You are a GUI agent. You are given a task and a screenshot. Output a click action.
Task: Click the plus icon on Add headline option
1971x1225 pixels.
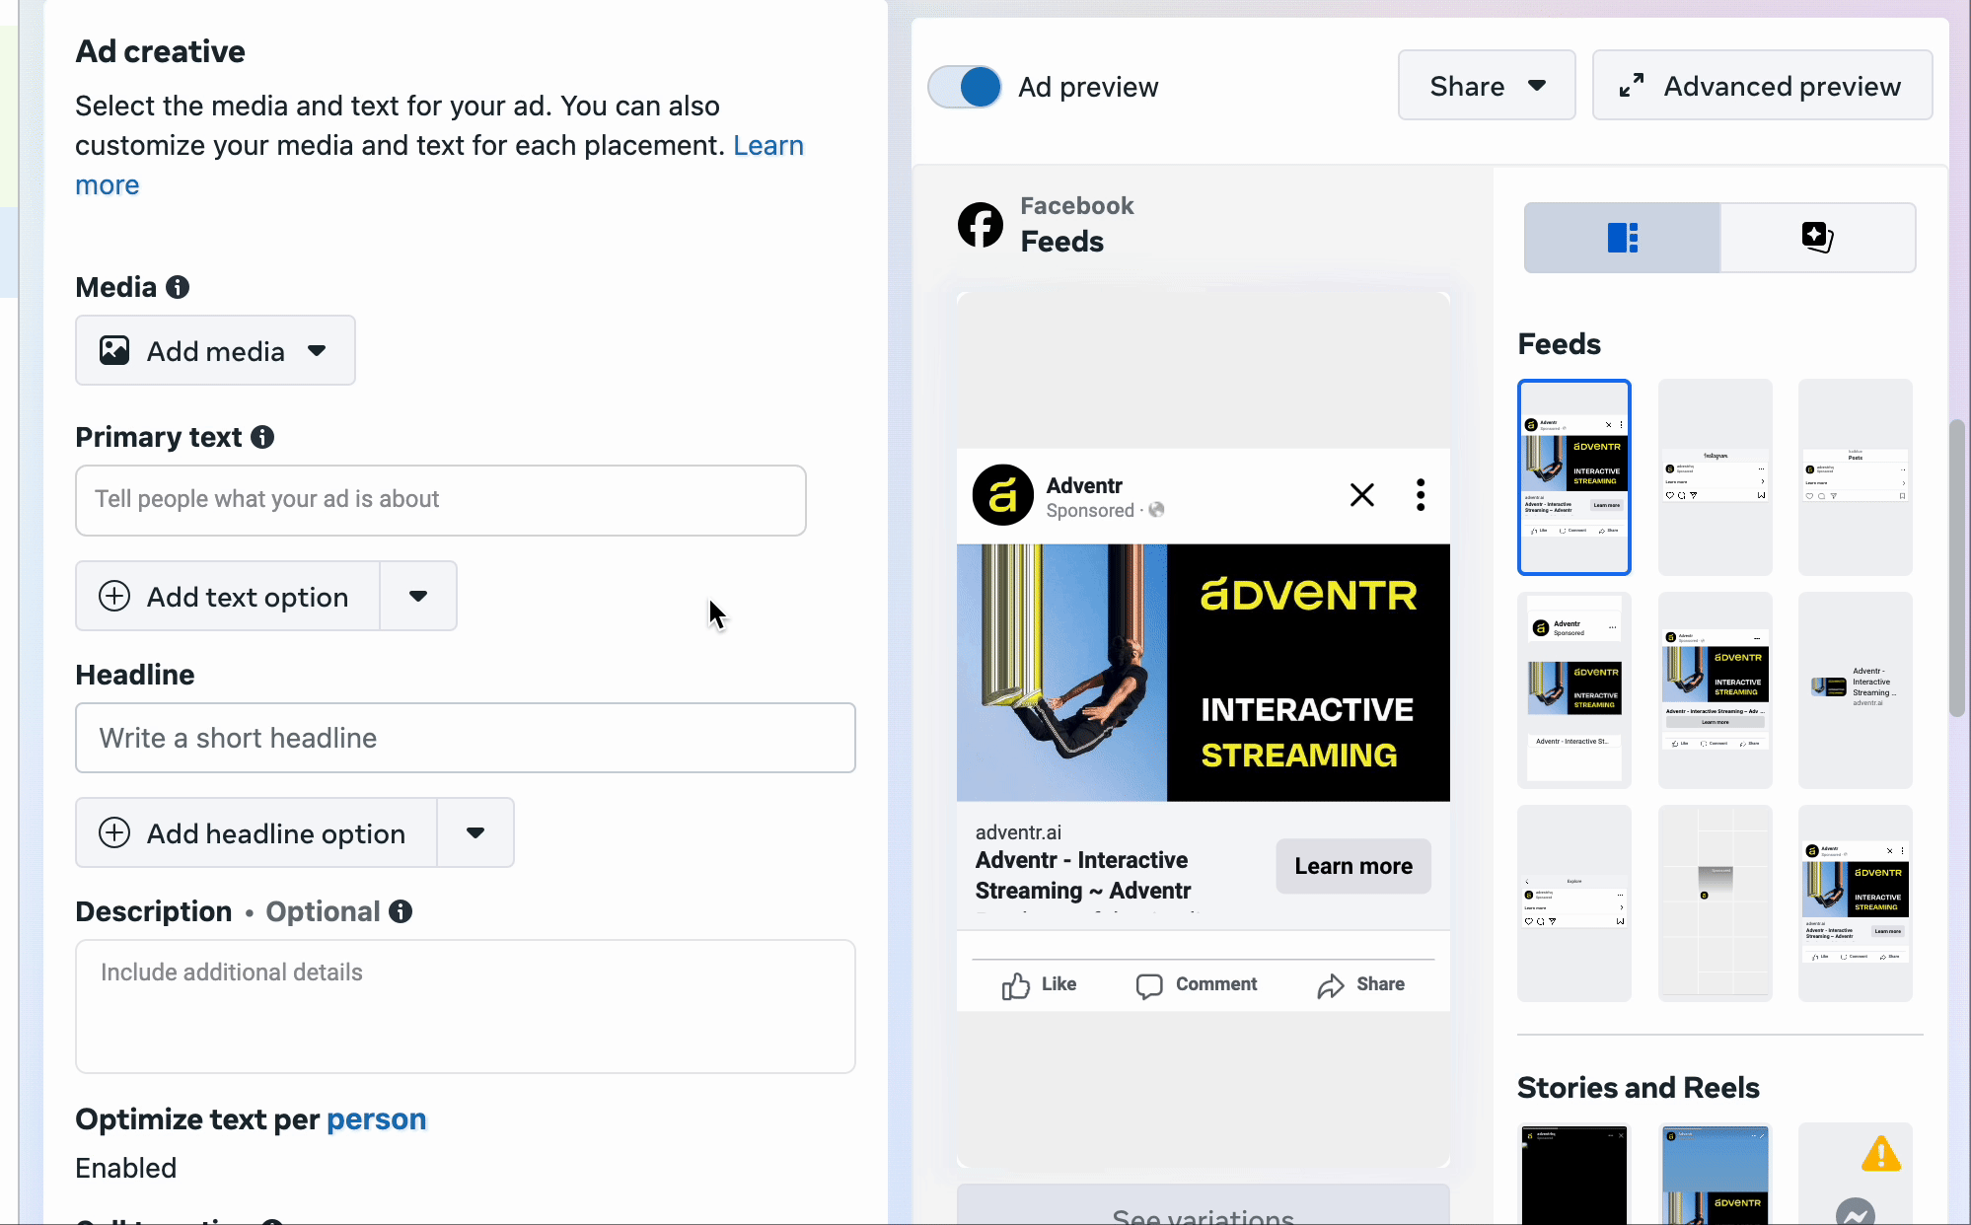pyautogui.click(x=114, y=832)
